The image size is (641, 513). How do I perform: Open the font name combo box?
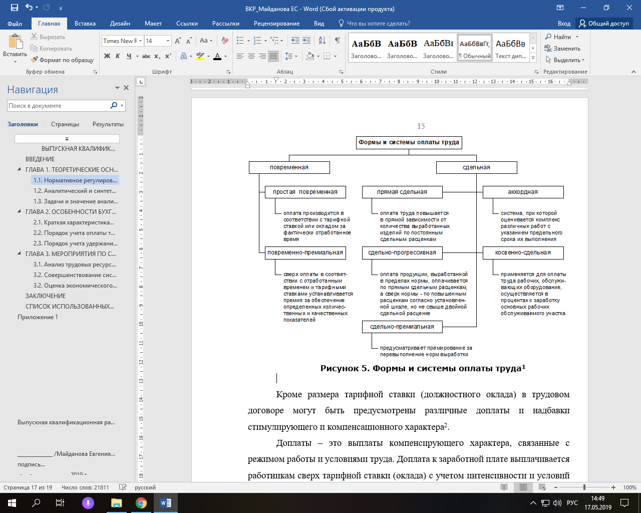123,41
